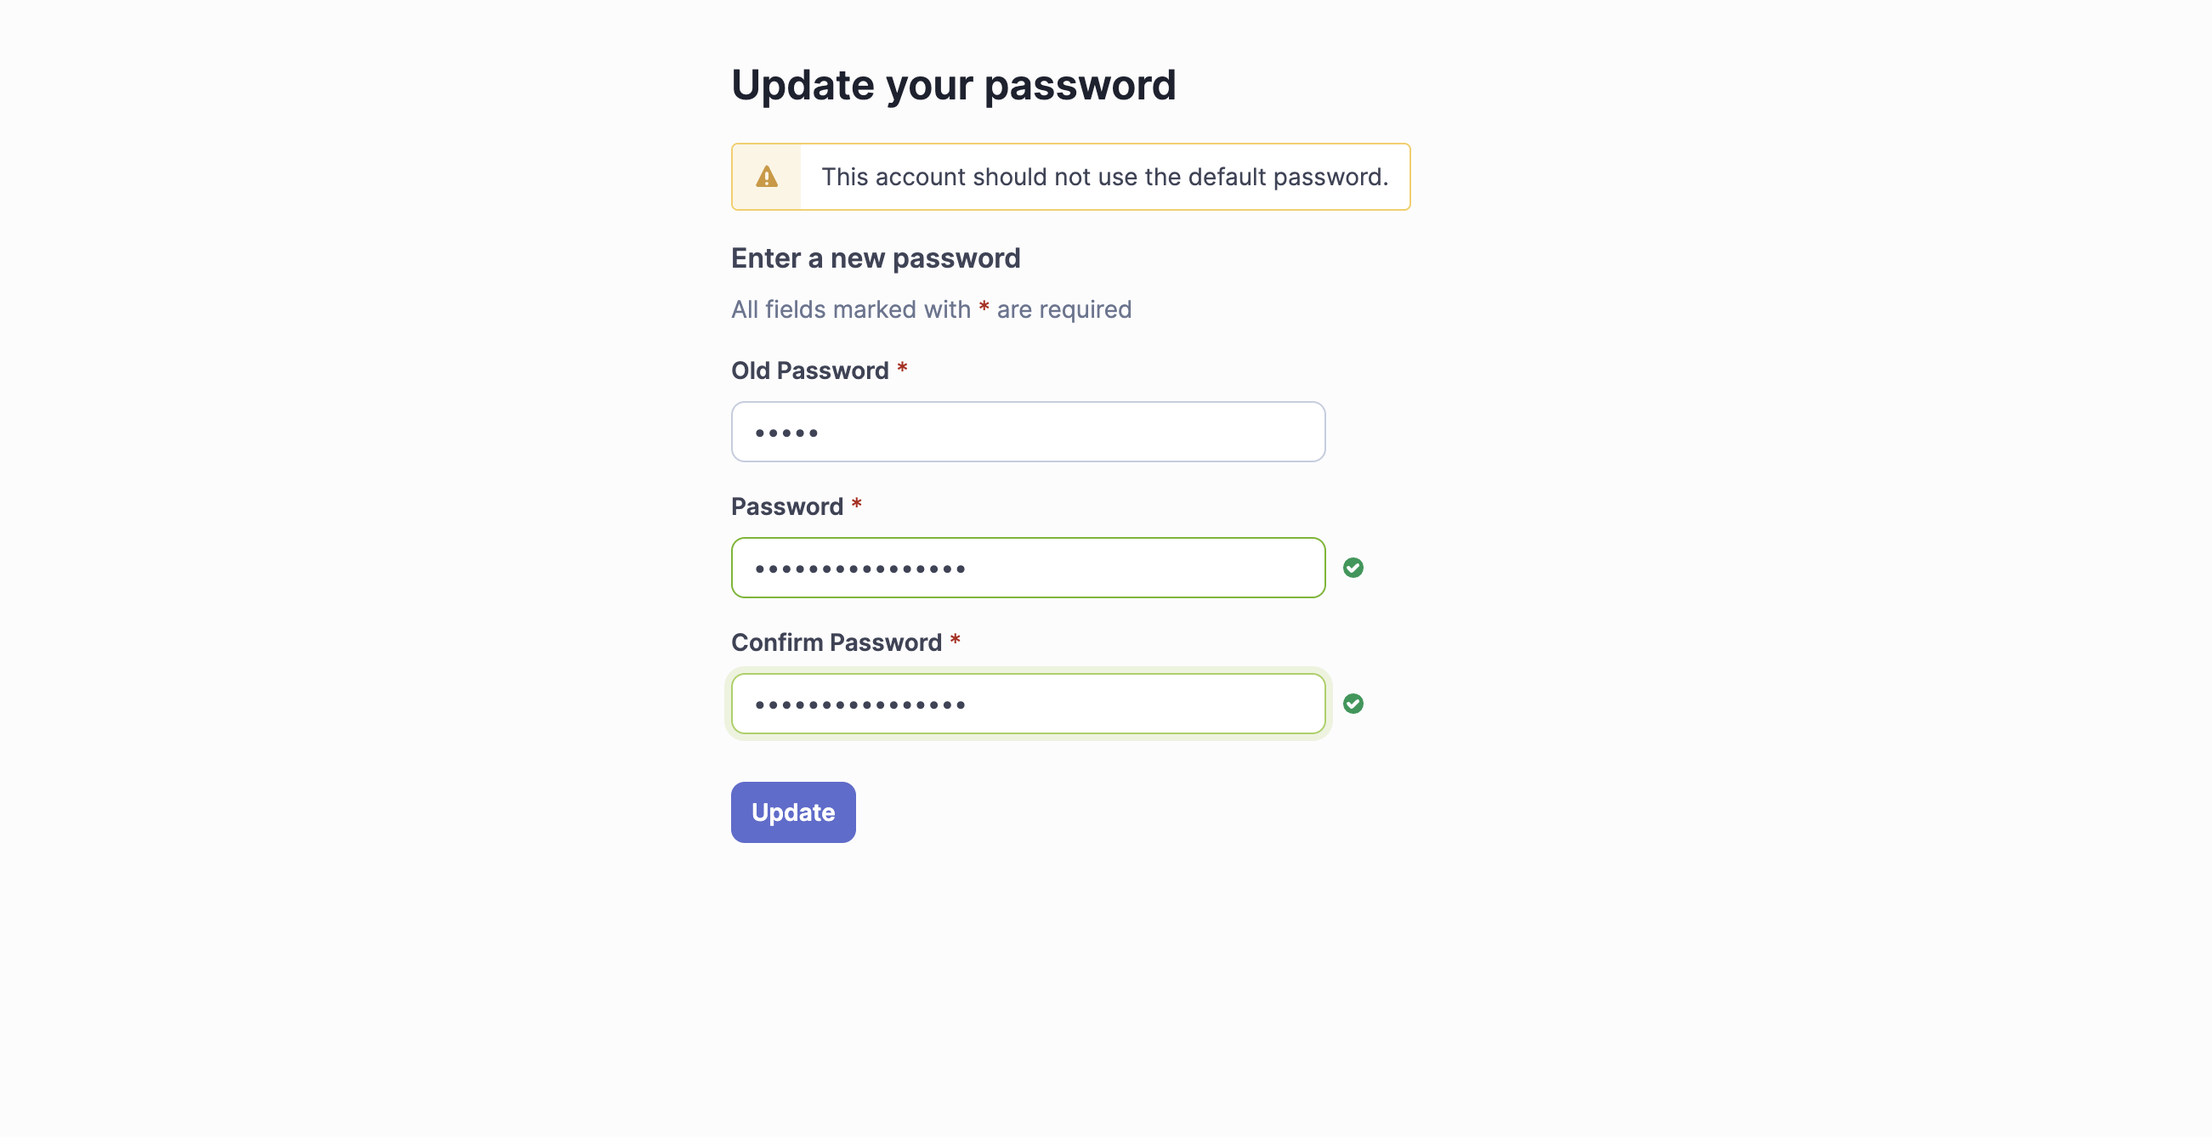Screen dimensions: 2212x1137
Task: Click the Old Password field label
Action: pos(809,371)
